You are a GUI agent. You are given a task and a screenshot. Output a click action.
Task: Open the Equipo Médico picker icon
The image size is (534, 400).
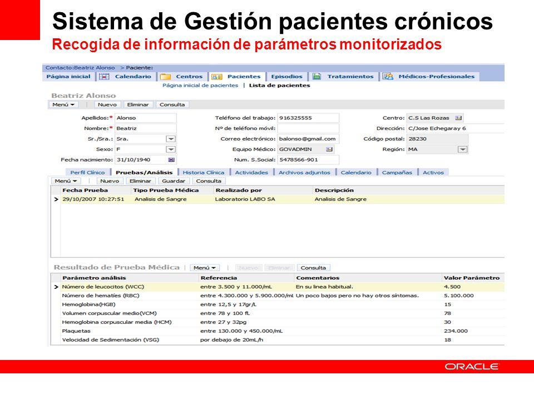[x=329, y=149]
